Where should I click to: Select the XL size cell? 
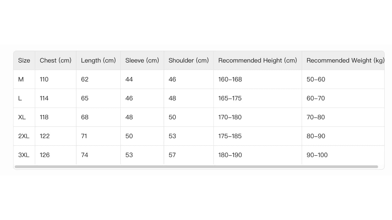[x=22, y=117]
